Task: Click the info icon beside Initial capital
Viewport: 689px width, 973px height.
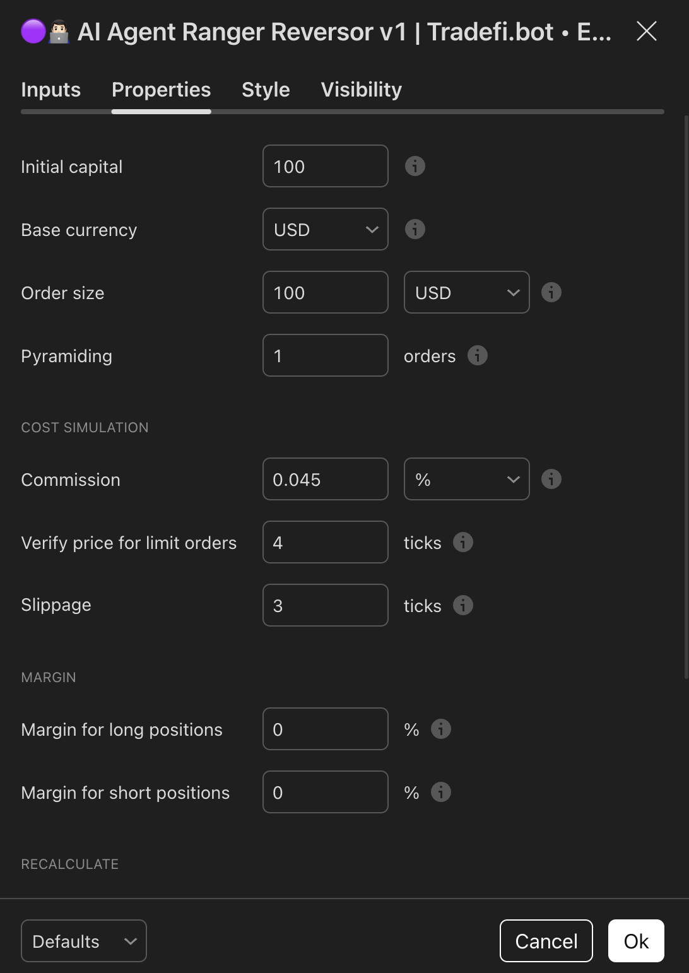Action: pyautogui.click(x=415, y=166)
